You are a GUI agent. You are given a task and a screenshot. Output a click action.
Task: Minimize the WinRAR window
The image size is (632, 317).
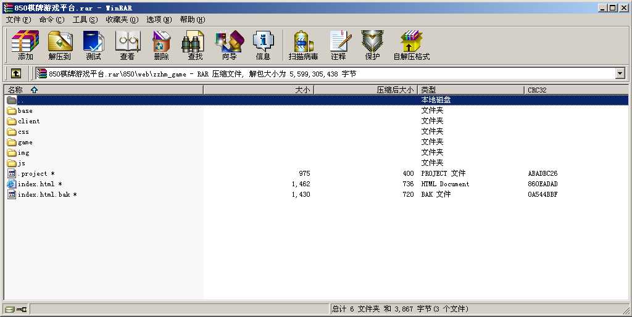point(603,7)
